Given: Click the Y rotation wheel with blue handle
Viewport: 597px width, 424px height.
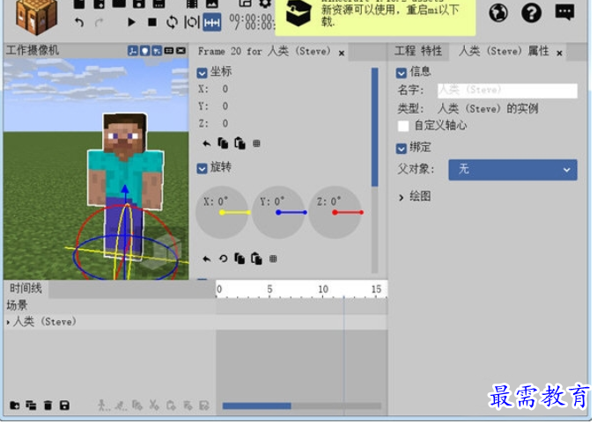Looking at the screenshot, I should tap(278, 213).
